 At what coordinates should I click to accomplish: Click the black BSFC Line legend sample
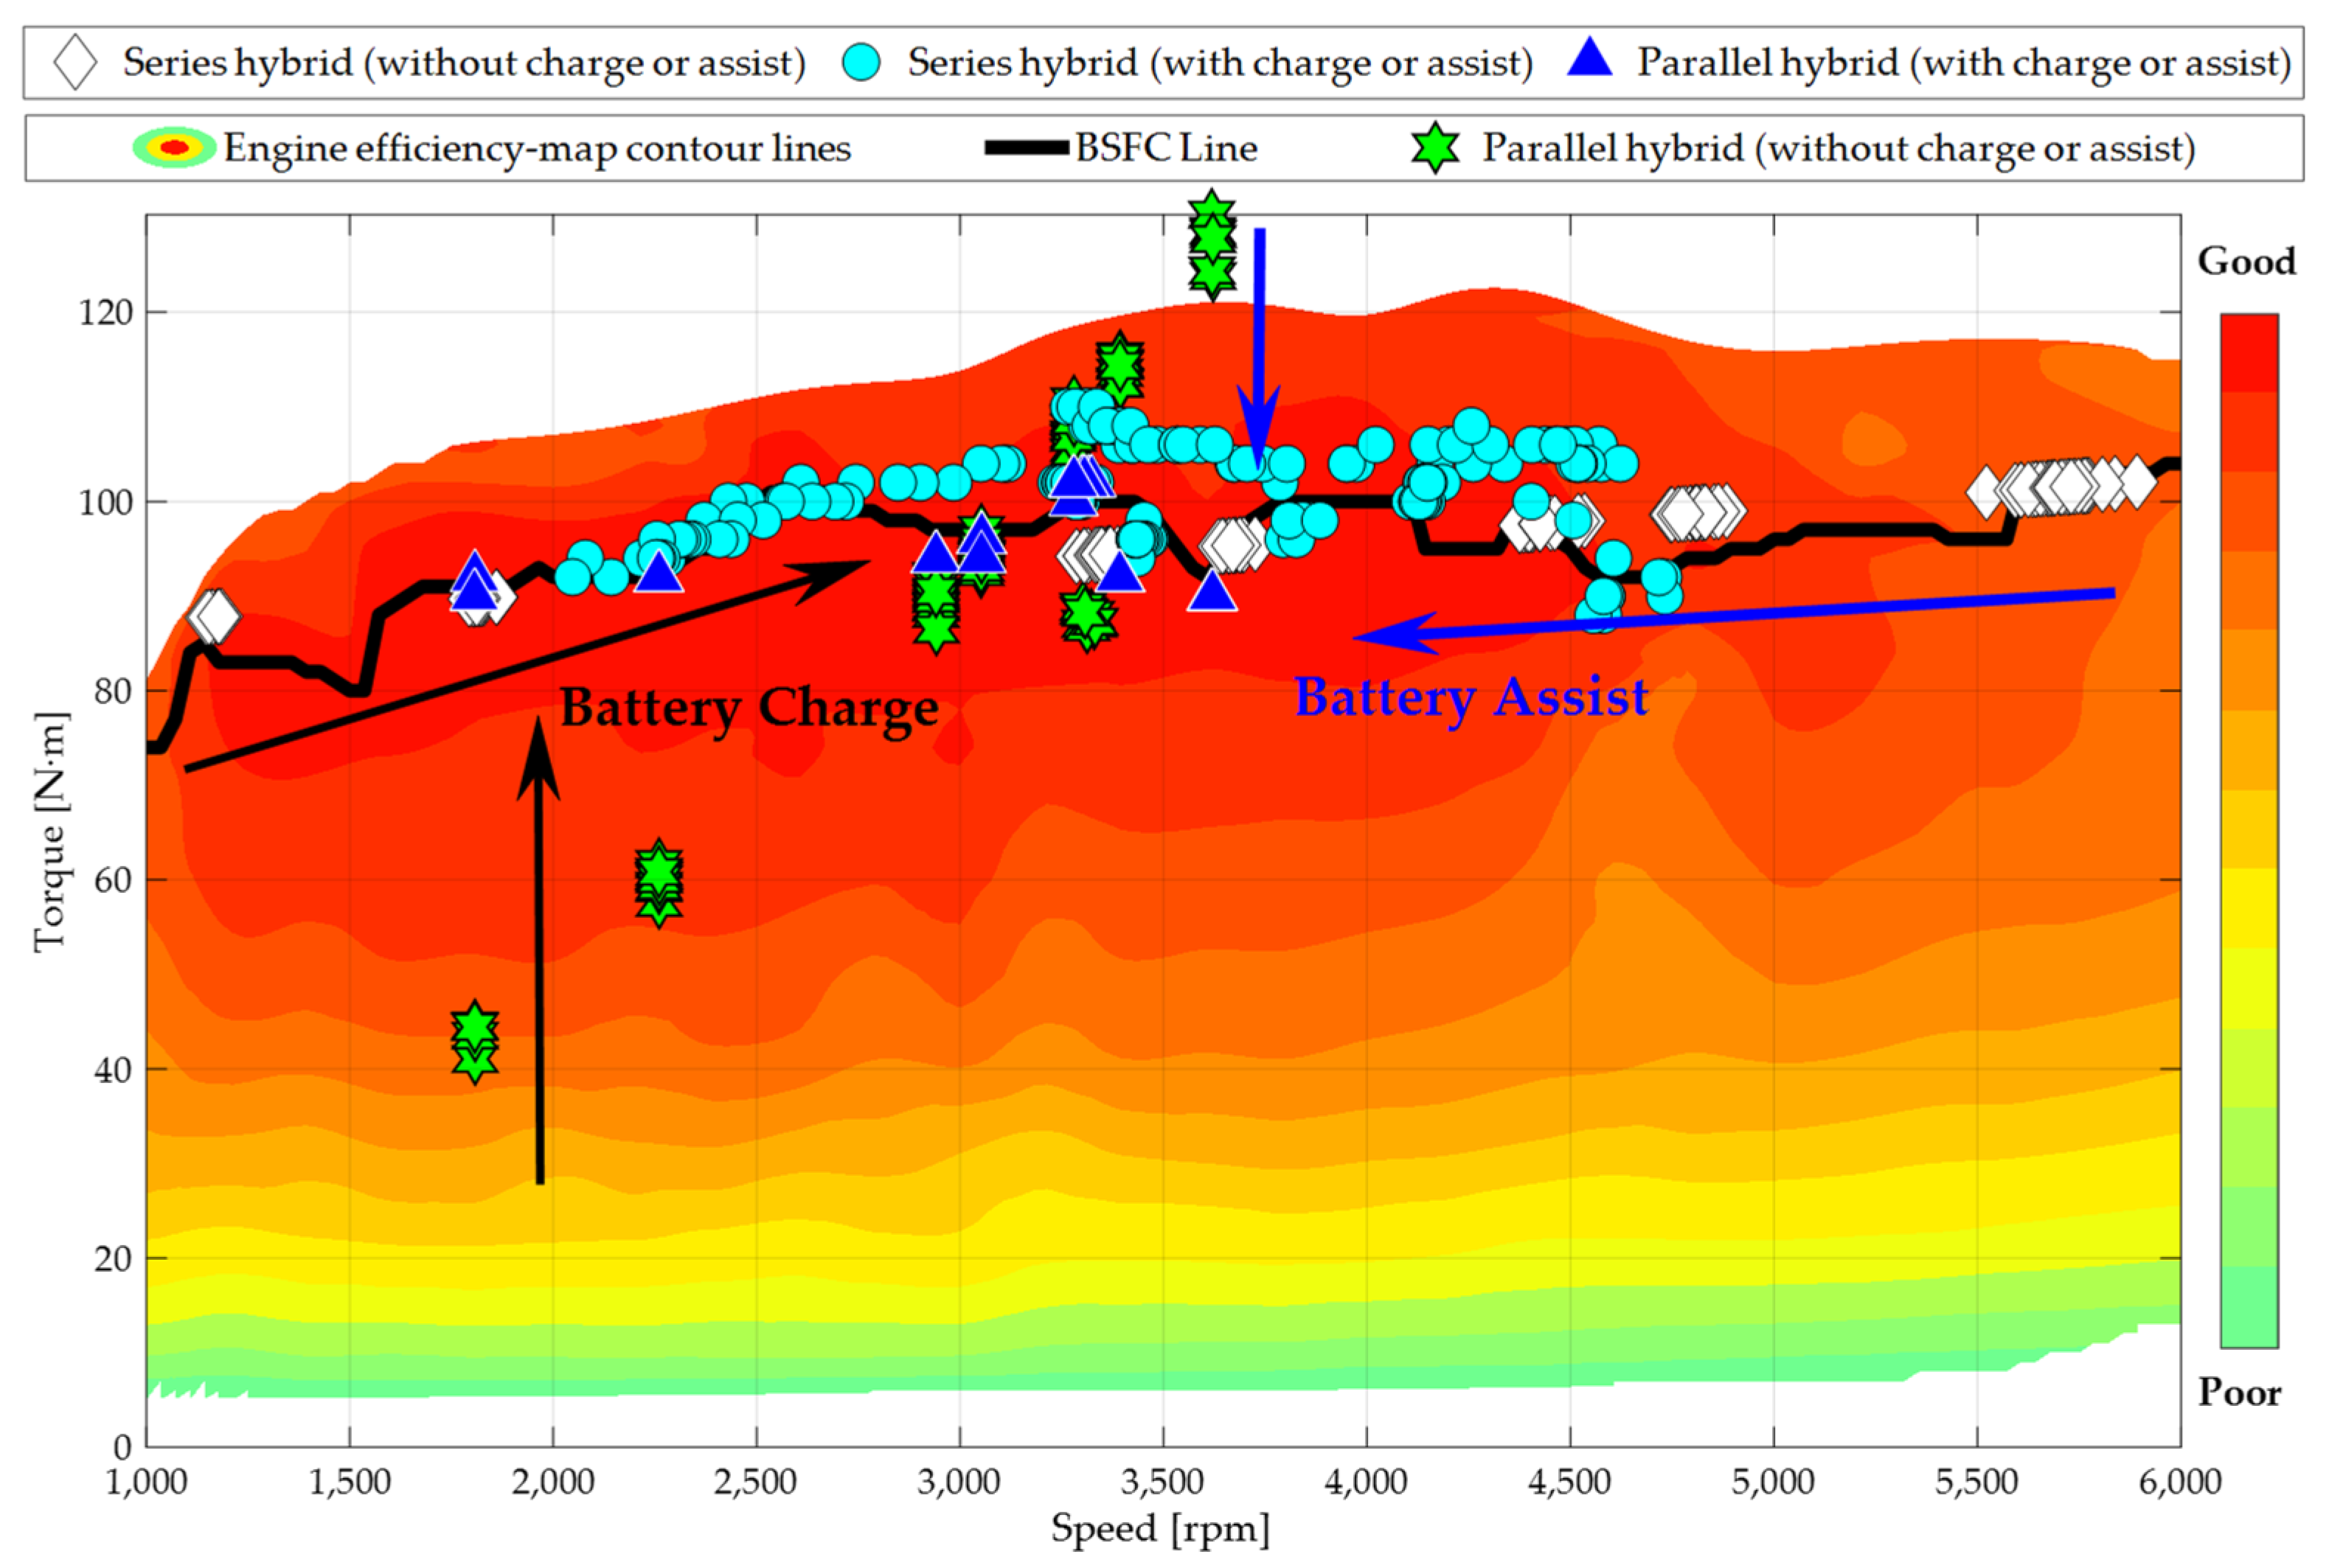click(1027, 148)
